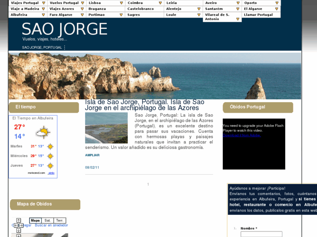This screenshot has height=237, width=317.
Task: Switch map to Mapa view
Action: coord(35,220)
